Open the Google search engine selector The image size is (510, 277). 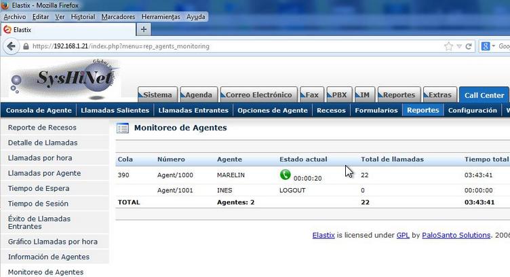(x=487, y=46)
